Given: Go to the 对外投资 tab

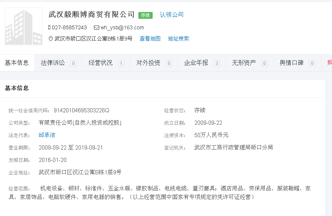Looking at the screenshot, I should [x=149, y=63].
